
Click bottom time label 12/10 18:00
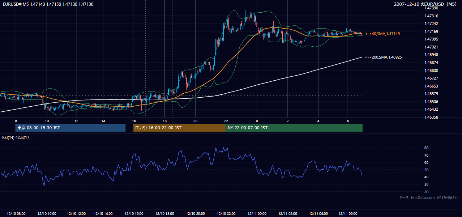pos(164,214)
